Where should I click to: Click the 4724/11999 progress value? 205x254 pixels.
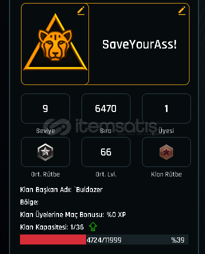point(104,240)
